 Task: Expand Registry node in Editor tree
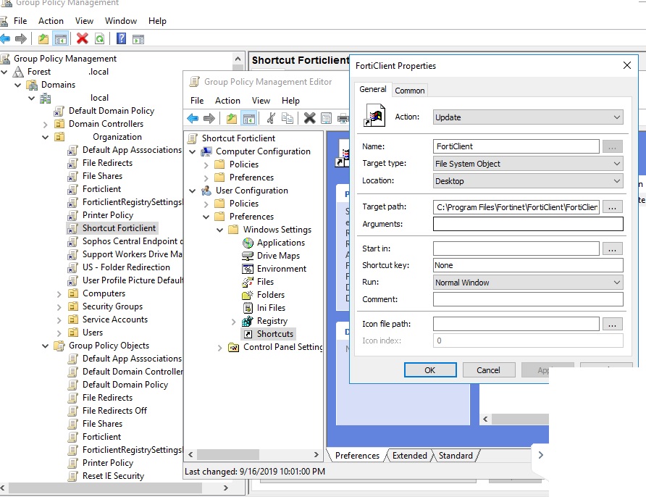[x=234, y=322]
